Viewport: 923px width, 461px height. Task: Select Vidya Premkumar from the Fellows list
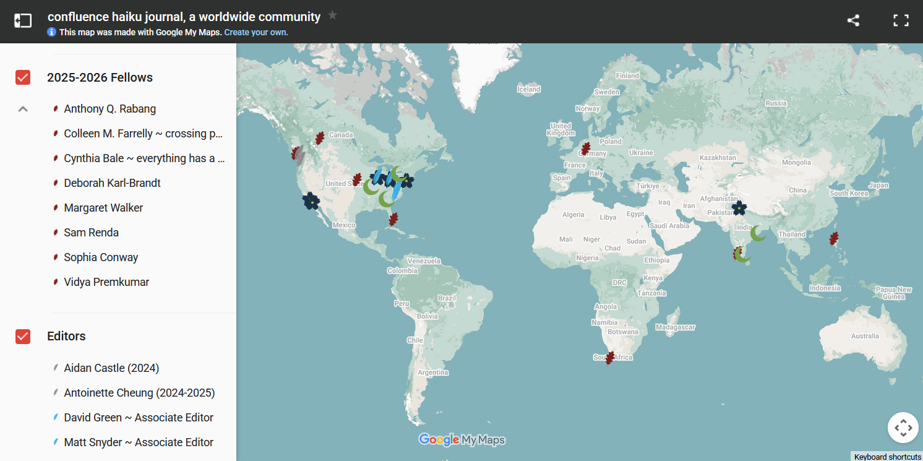pos(106,282)
